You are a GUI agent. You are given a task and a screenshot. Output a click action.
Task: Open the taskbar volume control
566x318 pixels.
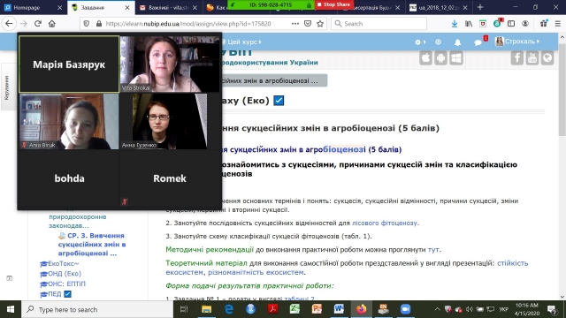pyautogui.click(x=470, y=309)
